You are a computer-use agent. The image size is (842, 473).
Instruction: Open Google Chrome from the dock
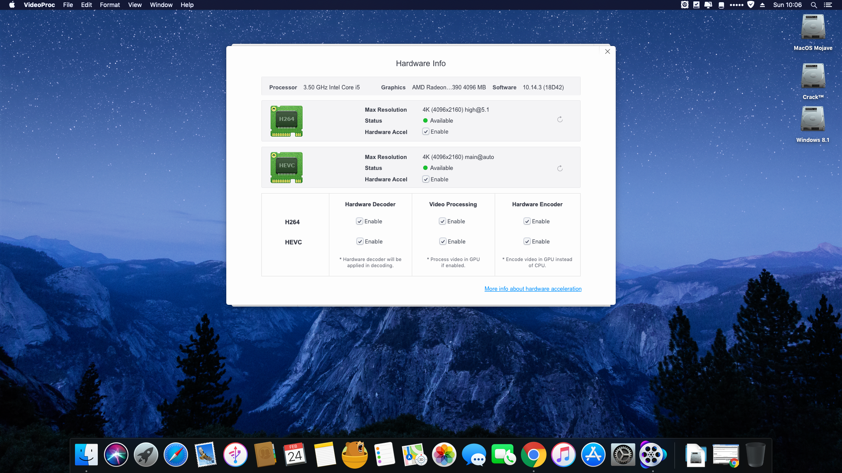[x=534, y=455]
